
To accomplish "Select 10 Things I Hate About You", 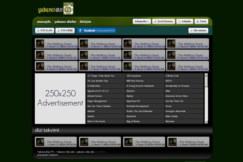I will click(x=106, y=76).
